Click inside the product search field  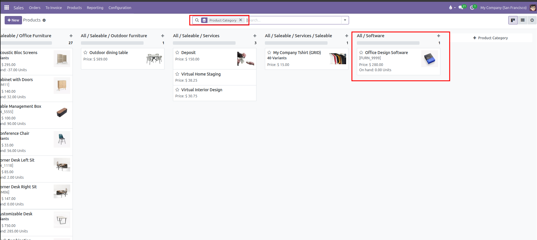pyautogui.click(x=294, y=20)
